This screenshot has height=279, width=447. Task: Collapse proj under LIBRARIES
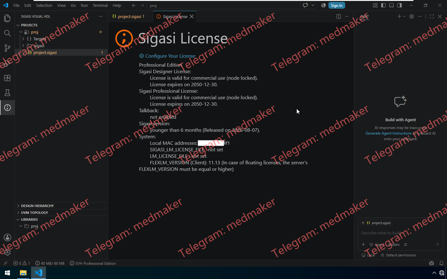click(21, 226)
